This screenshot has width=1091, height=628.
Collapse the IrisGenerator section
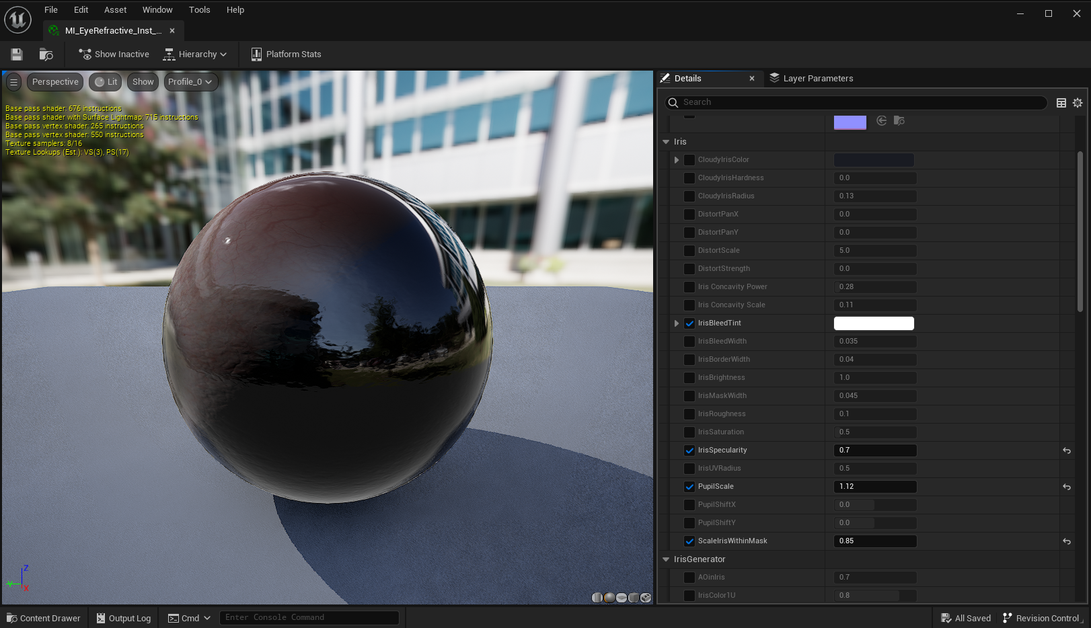(x=666, y=559)
